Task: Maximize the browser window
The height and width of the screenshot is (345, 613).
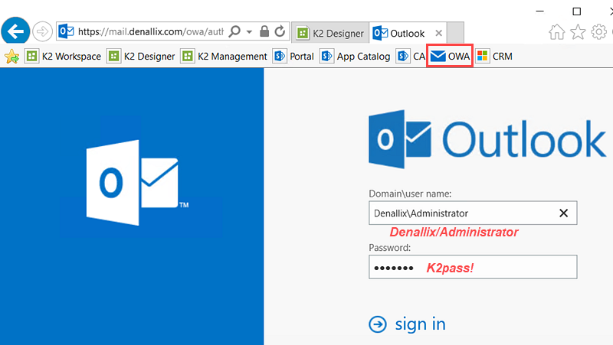Action: click(577, 11)
